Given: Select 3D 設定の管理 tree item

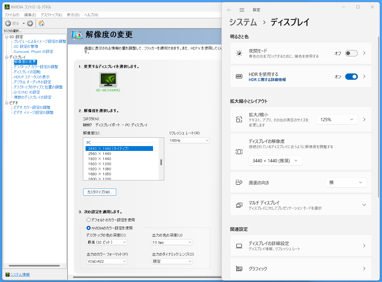Looking at the screenshot, I should point(26,46).
